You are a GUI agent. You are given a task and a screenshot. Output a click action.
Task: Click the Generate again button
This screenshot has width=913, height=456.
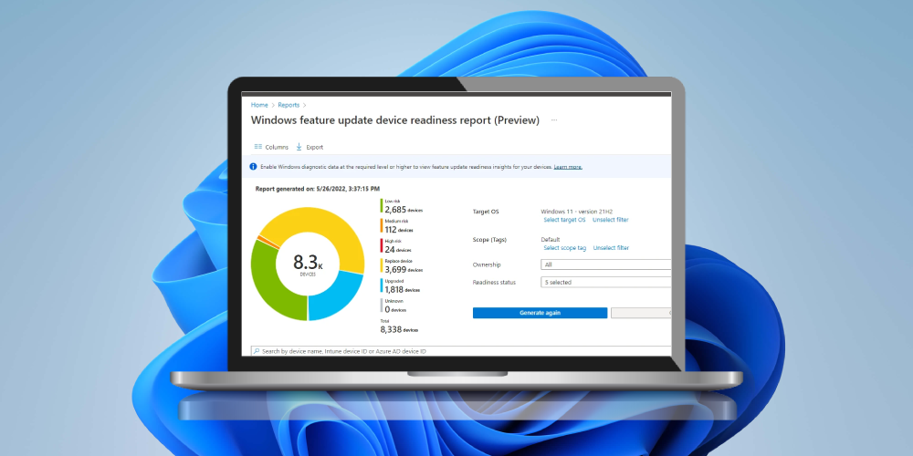(x=540, y=313)
